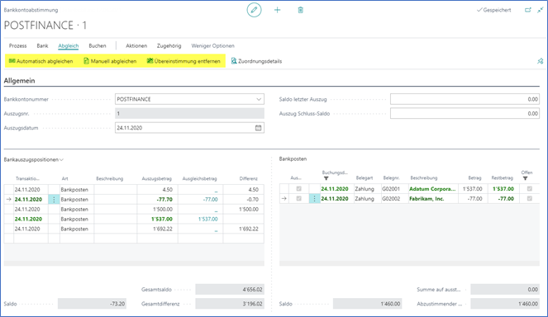
Task: Click Restbetrag column header
Action: pos(503,177)
